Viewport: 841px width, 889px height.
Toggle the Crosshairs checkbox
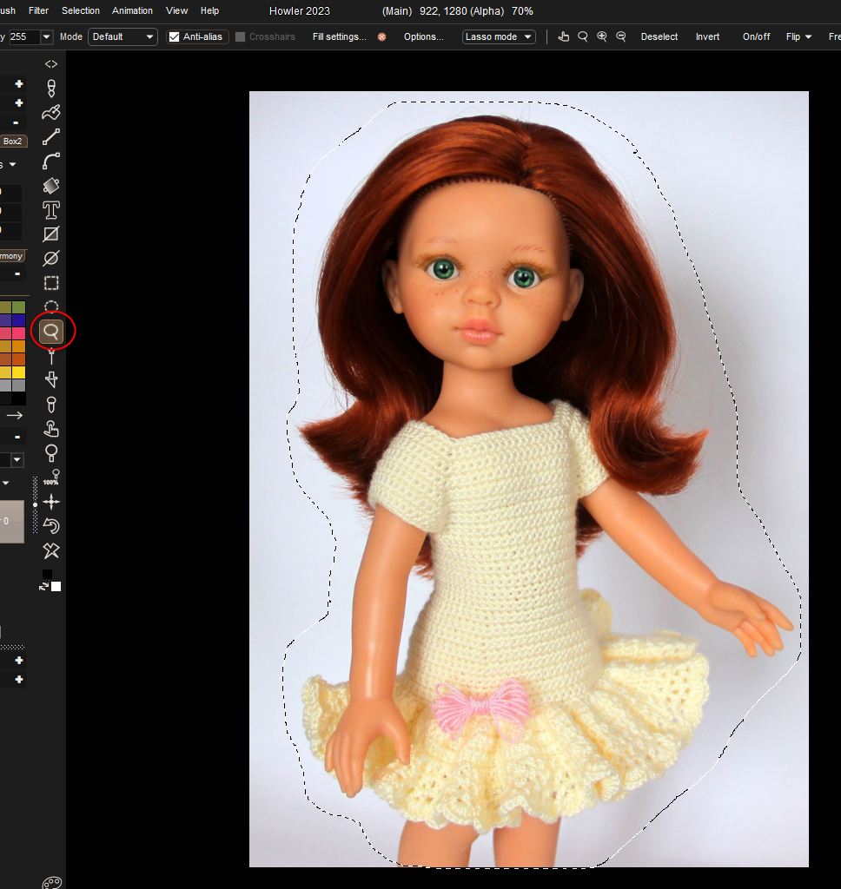(x=241, y=36)
